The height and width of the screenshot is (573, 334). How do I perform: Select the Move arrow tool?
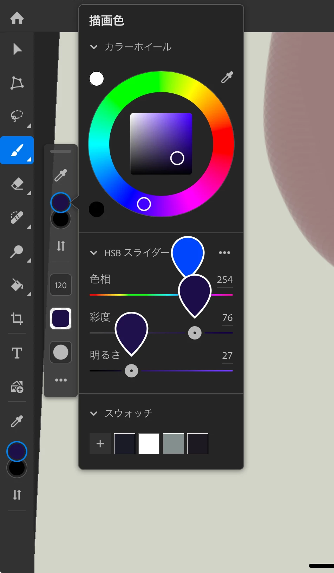pos(17,49)
